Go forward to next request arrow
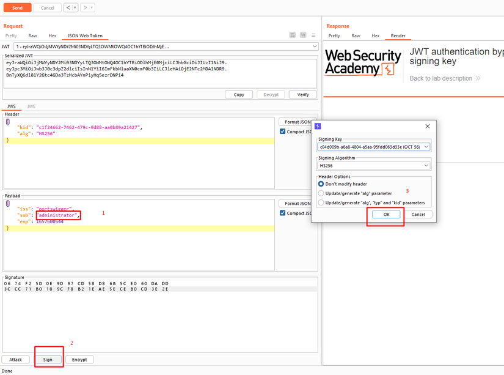The height and width of the screenshot is (375, 504). tap(85, 7)
